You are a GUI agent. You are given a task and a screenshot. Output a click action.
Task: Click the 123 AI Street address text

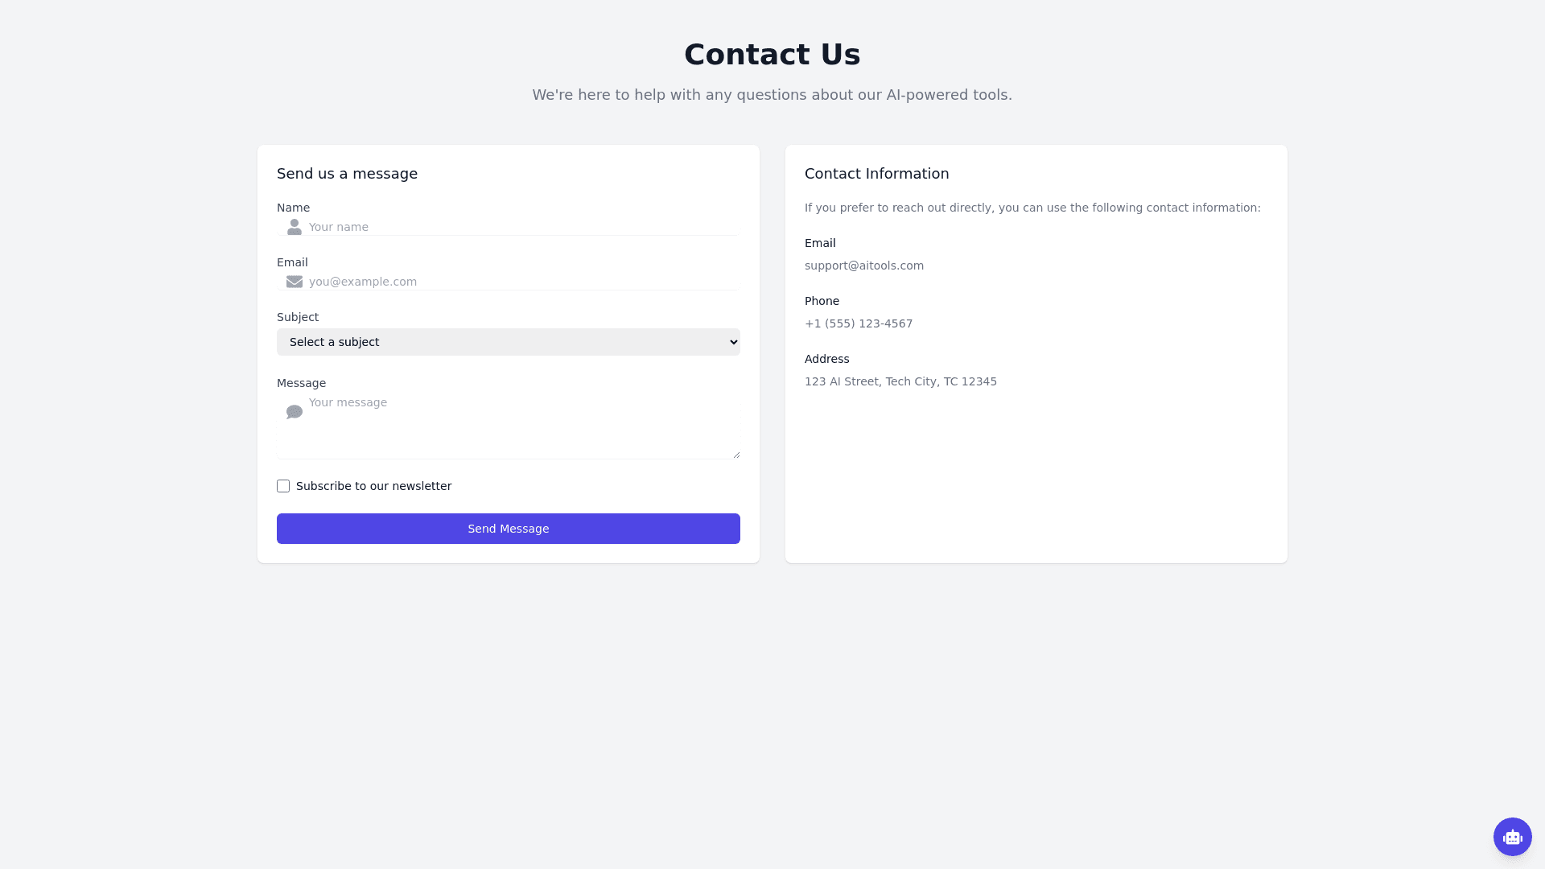tap(900, 381)
